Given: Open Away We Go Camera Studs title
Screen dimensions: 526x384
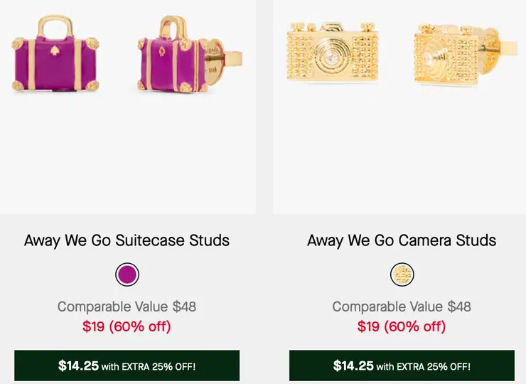Looking at the screenshot, I should (402, 240).
